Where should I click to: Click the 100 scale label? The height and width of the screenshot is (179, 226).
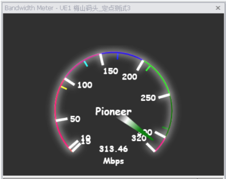coord(85,85)
